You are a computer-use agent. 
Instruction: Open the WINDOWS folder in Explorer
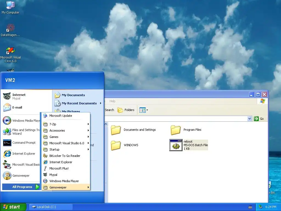[125, 145]
